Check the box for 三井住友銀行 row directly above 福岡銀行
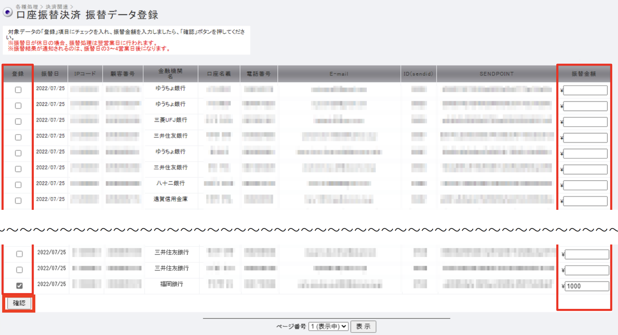 [x=19, y=270]
